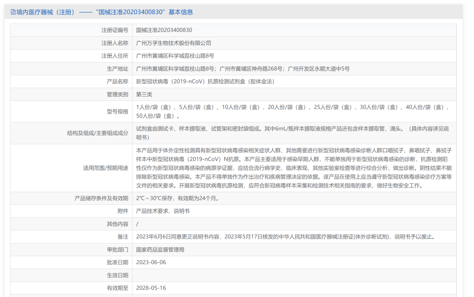Select the registration number value 国械注准20203400830 in the table
474x297 pixels.
pos(164,30)
